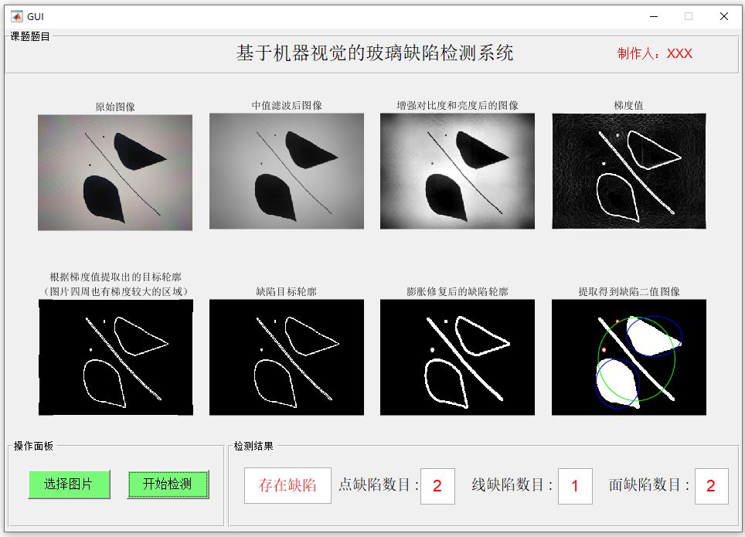Maximize the GUI window
This screenshot has height=537, width=745.
point(689,17)
